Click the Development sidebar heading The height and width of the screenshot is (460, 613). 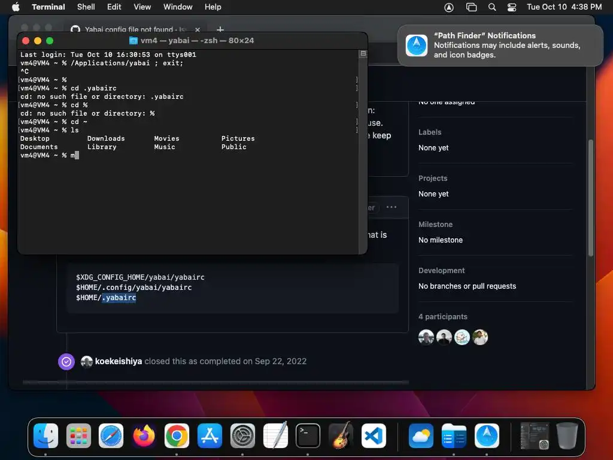click(441, 271)
